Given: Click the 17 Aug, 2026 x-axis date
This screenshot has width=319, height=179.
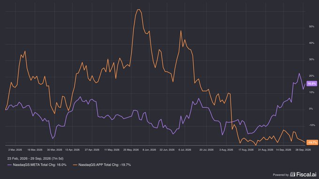Looking at the screenshot, I should [246, 150].
